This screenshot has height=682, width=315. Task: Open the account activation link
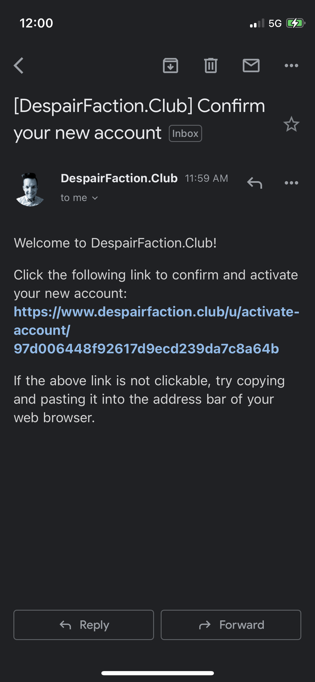point(157,330)
